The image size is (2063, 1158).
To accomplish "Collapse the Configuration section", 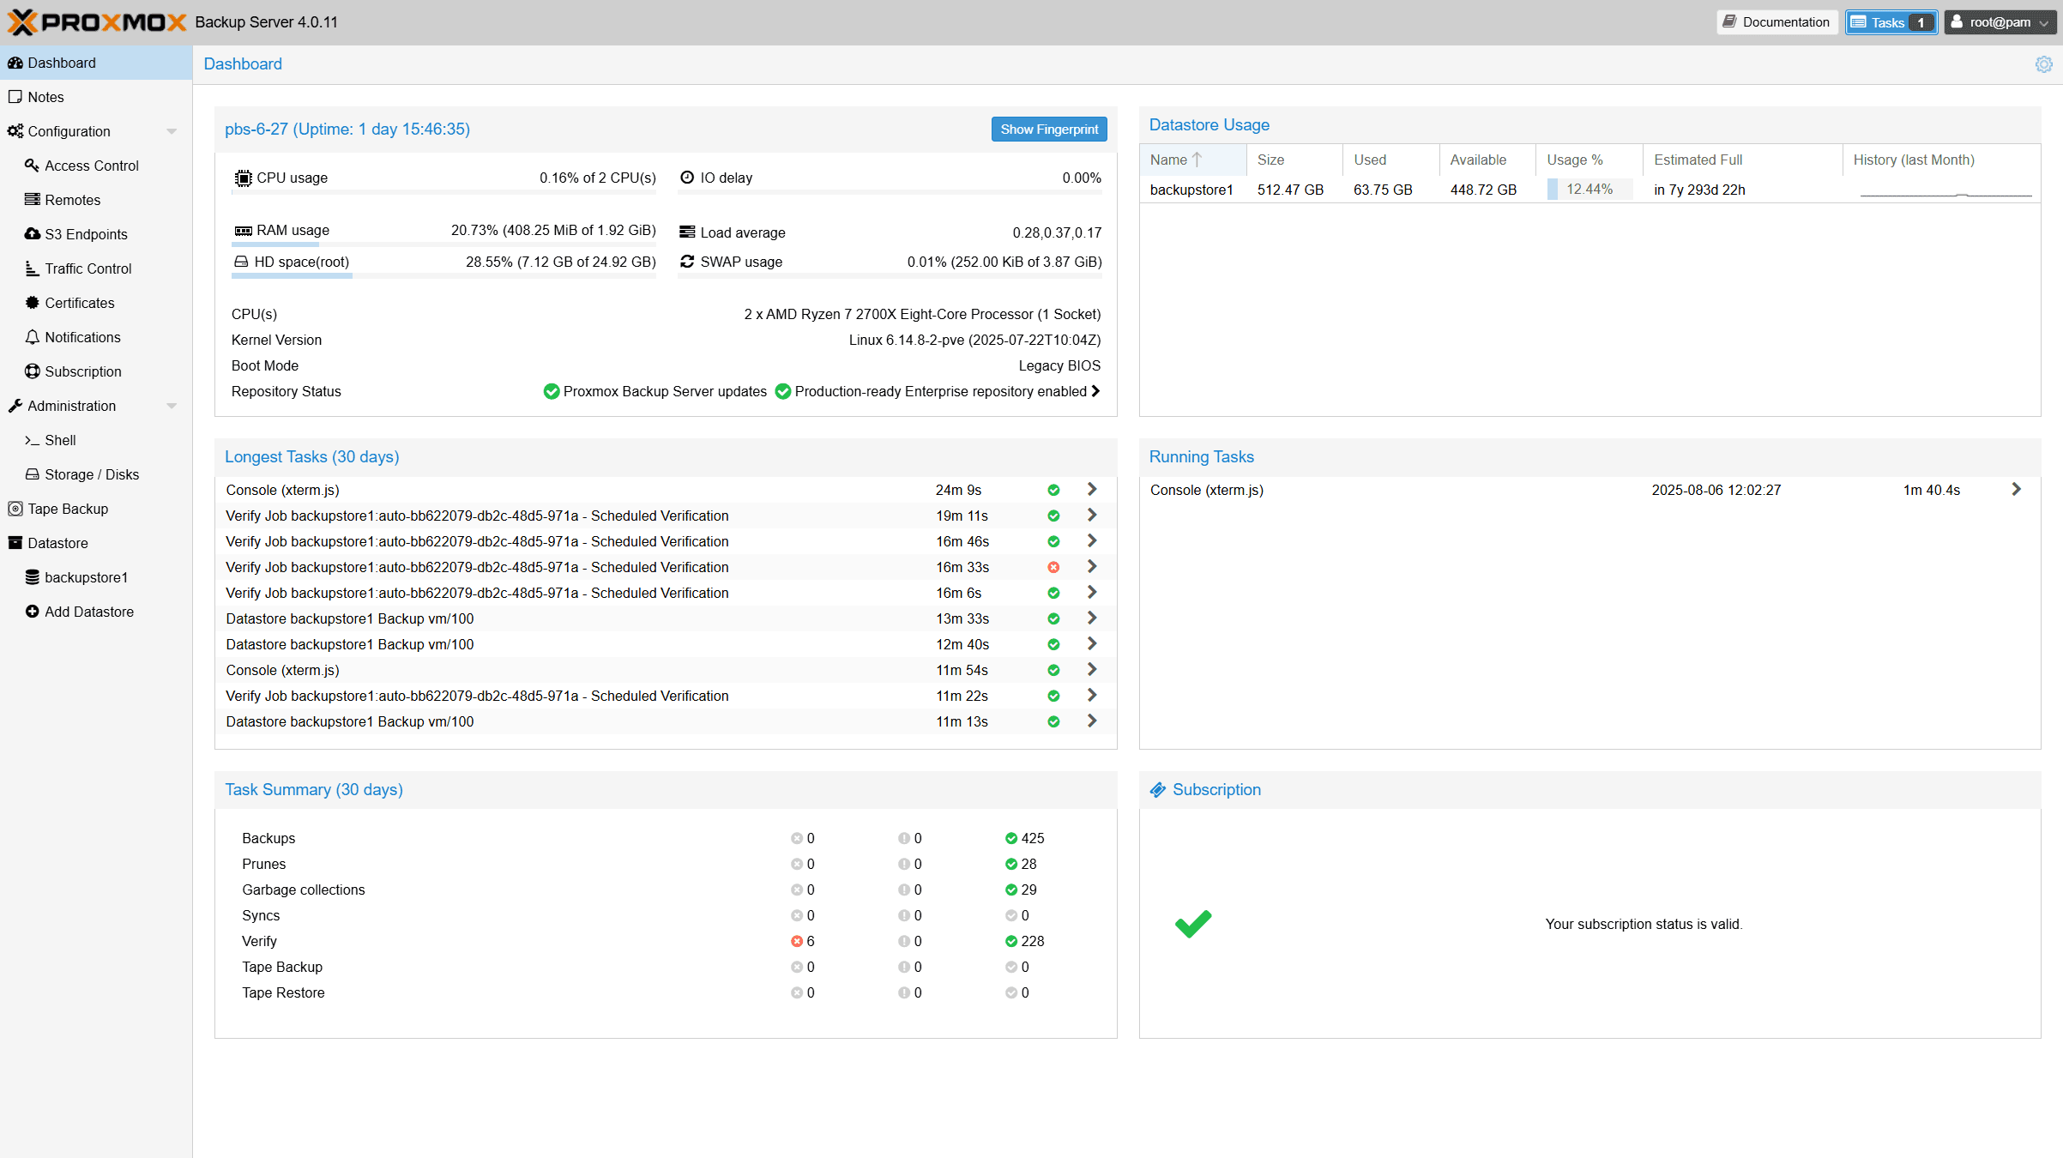I will pyautogui.click(x=172, y=130).
